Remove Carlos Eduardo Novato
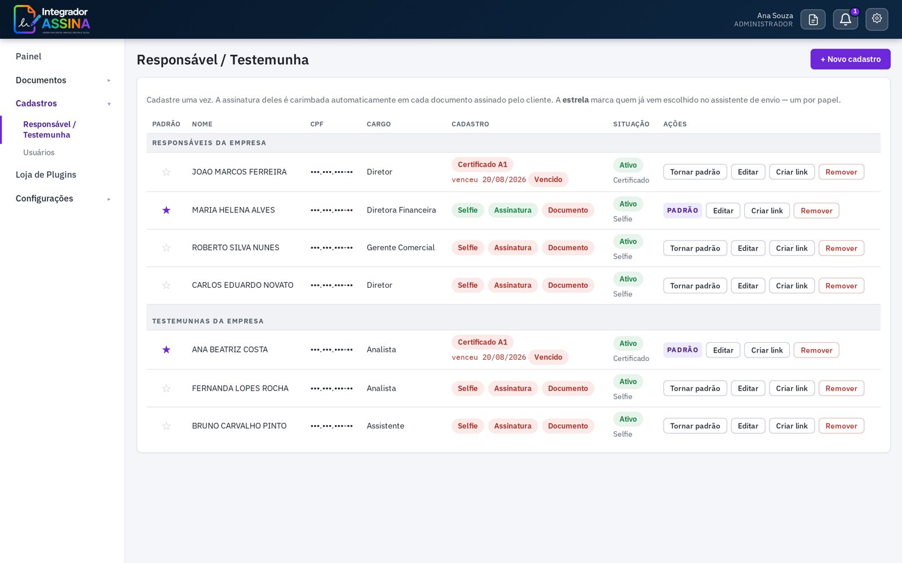Screen dimensions: 902x563 pyautogui.click(x=841, y=286)
